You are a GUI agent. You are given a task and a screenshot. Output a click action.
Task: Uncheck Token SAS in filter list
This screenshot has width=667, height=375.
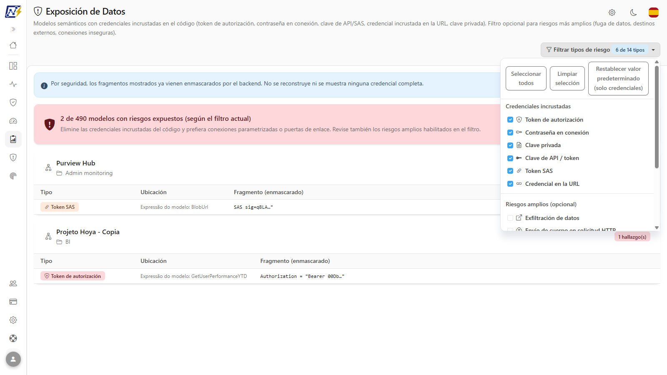[x=510, y=171]
